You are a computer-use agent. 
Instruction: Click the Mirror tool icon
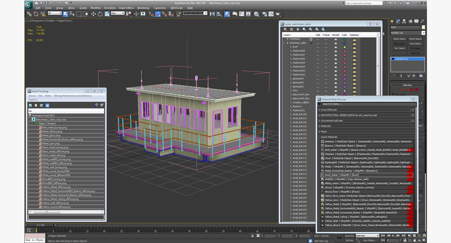click(212, 14)
